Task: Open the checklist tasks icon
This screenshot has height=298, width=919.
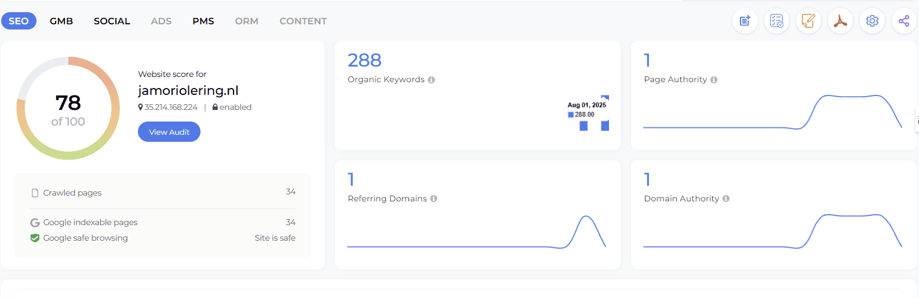Action: click(776, 21)
